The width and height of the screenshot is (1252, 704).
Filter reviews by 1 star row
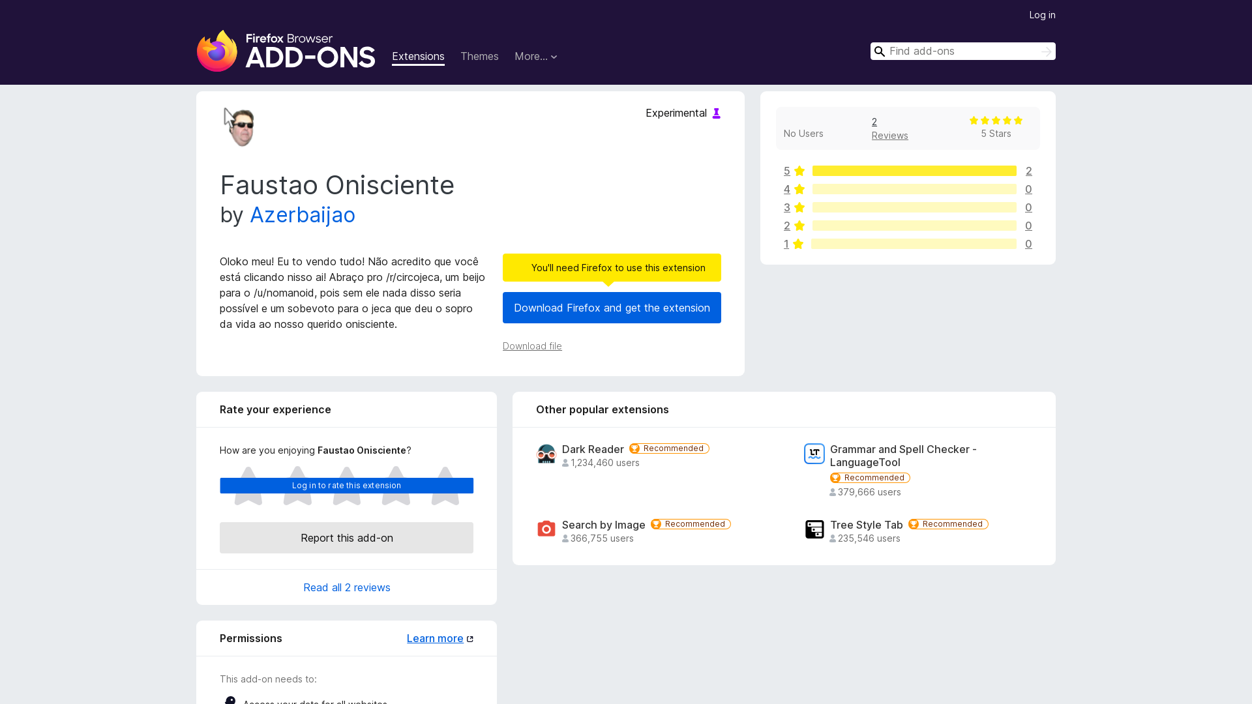tap(908, 244)
